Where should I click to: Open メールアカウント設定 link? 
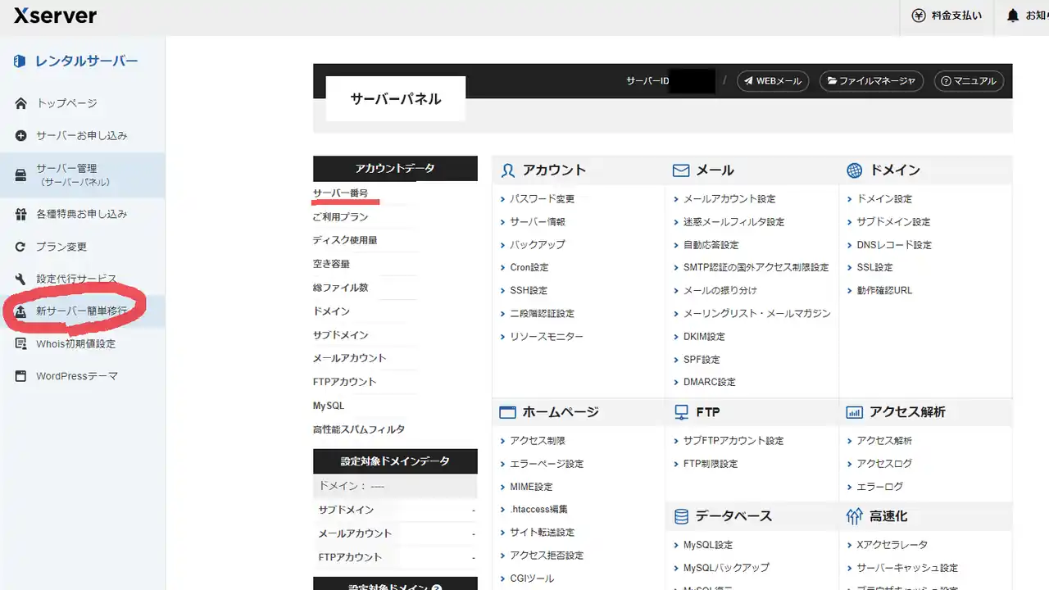click(729, 199)
